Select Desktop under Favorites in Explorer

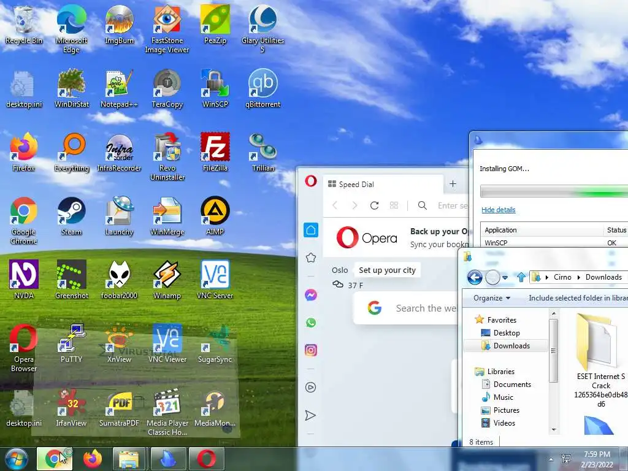(x=506, y=333)
